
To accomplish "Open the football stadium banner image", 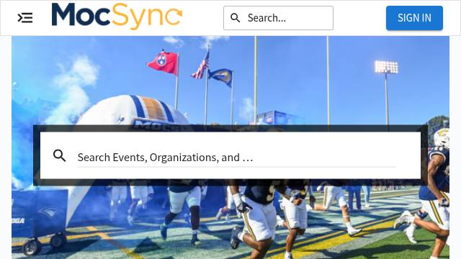I will (230, 147).
